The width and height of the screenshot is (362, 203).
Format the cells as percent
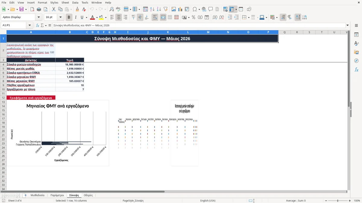pyautogui.click(x=193, y=17)
